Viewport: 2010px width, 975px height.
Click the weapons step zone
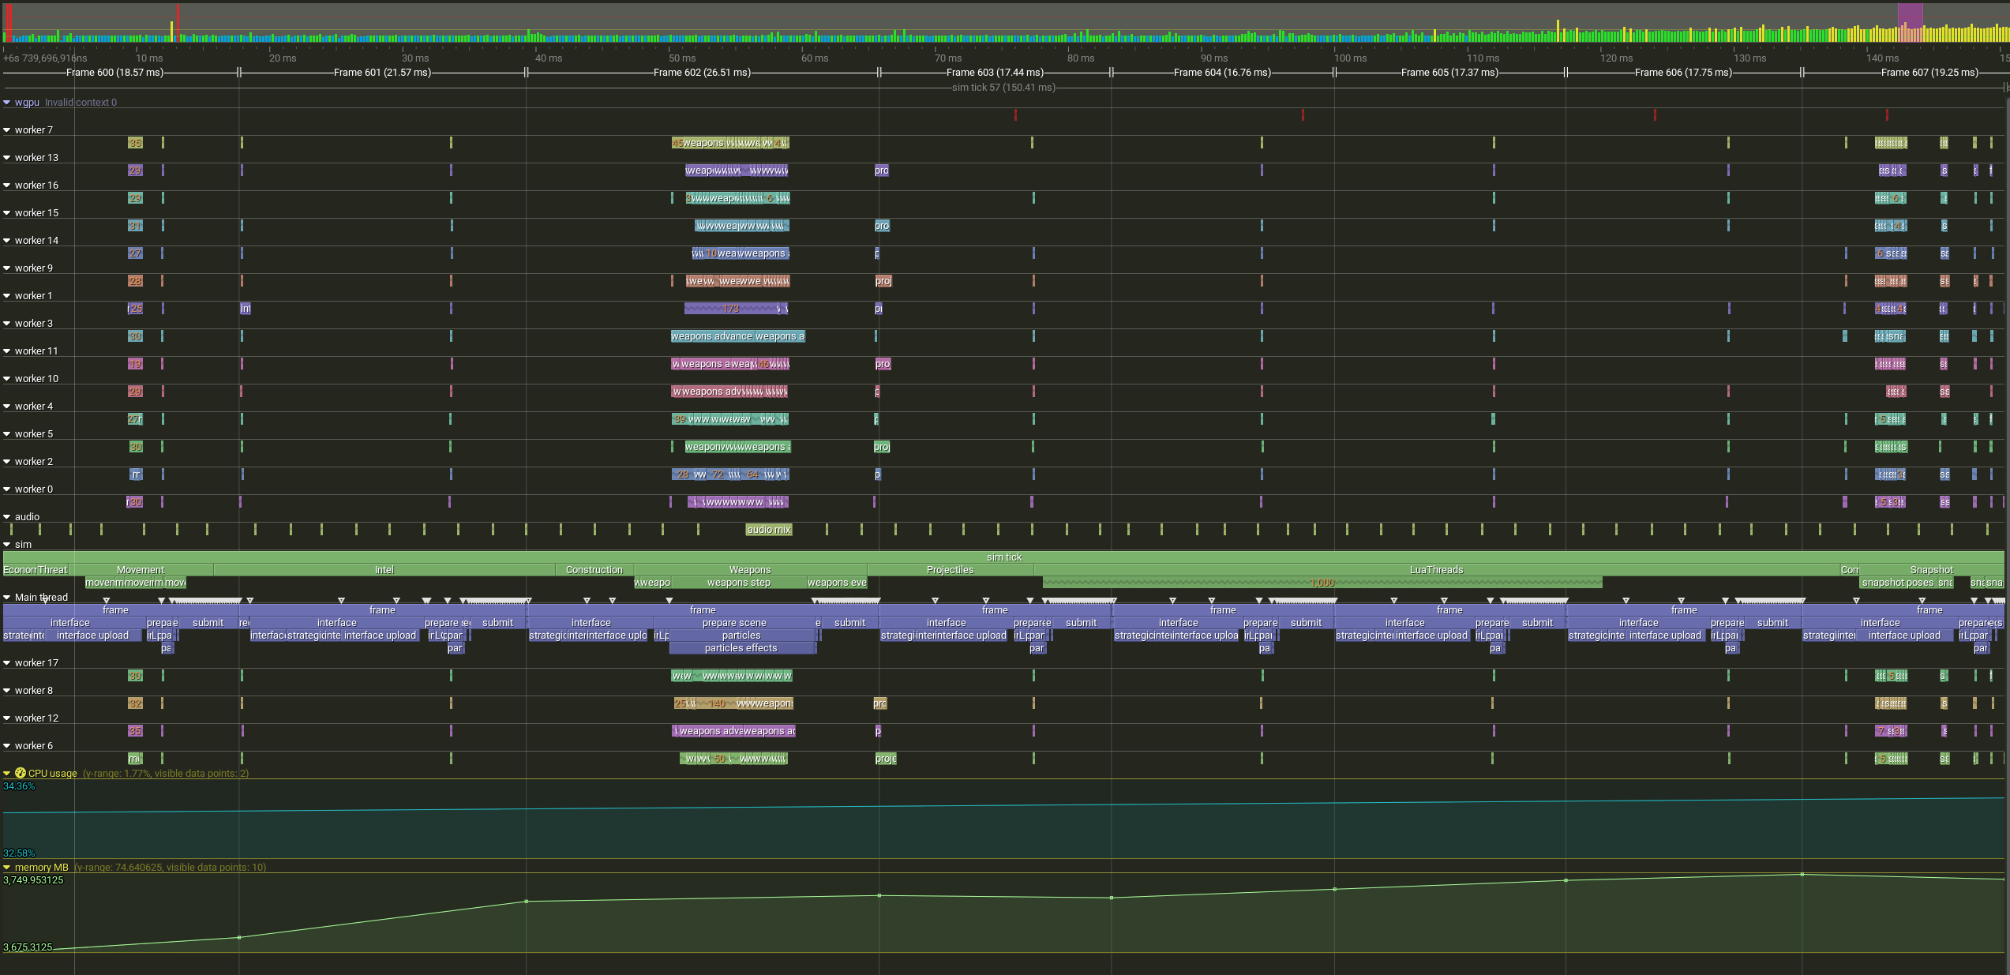[739, 583]
